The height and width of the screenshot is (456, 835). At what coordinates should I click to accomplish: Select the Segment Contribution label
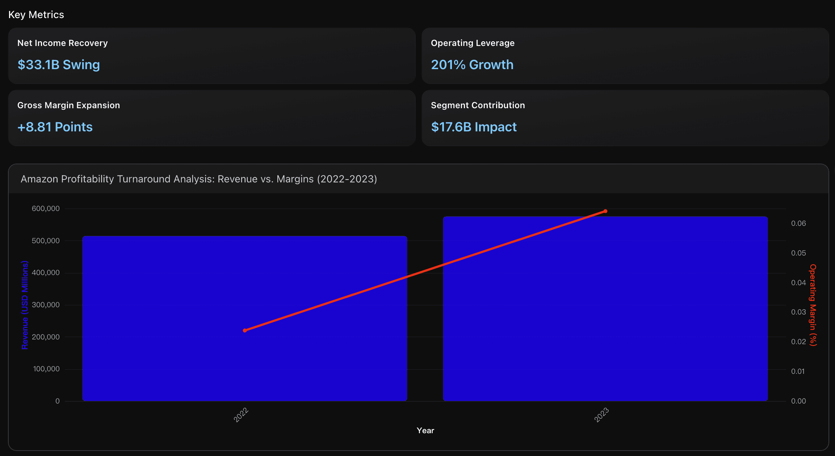pos(478,105)
